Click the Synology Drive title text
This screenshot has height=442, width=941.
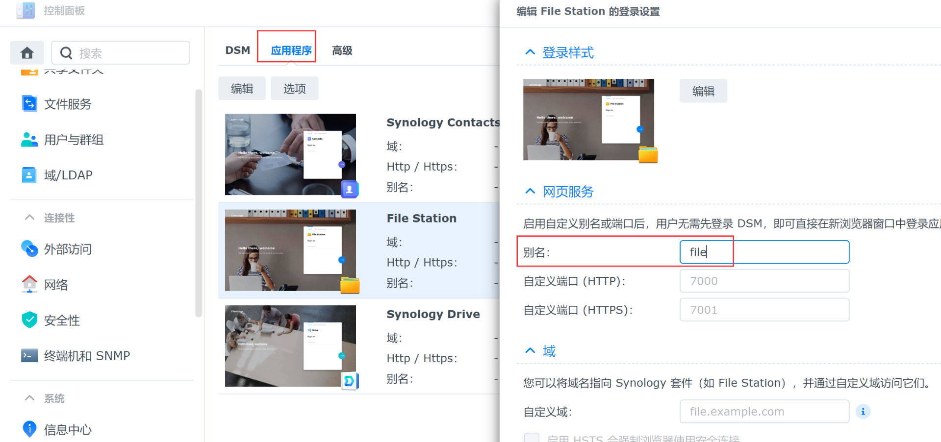click(x=433, y=314)
